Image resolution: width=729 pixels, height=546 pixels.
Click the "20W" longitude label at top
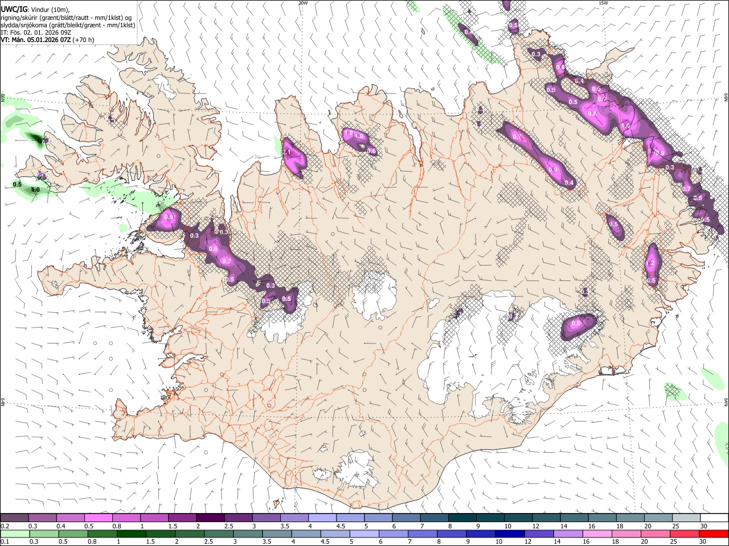point(303,3)
